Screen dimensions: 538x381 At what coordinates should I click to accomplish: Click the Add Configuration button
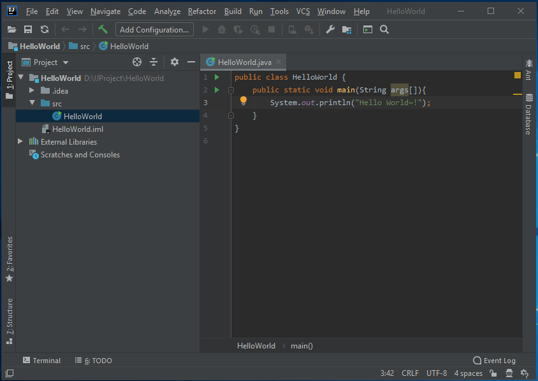154,29
